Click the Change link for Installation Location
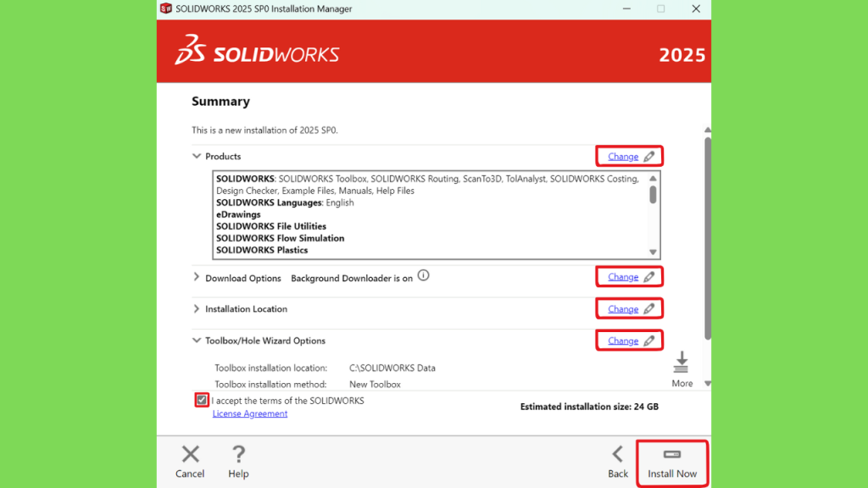Screen dimensions: 868x488 (623, 308)
